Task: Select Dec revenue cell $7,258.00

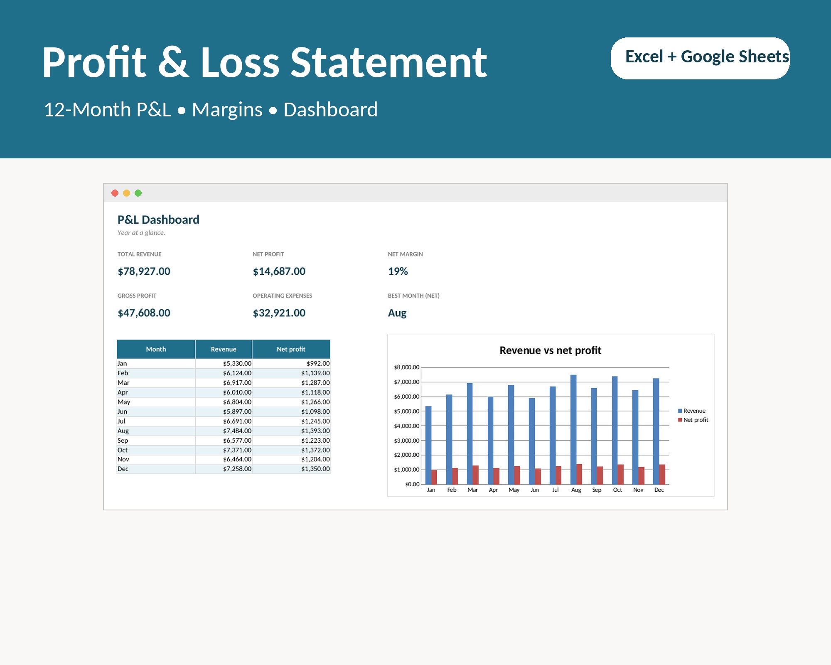Action: pos(224,469)
